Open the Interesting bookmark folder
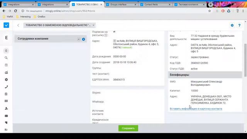 [23, 17]
